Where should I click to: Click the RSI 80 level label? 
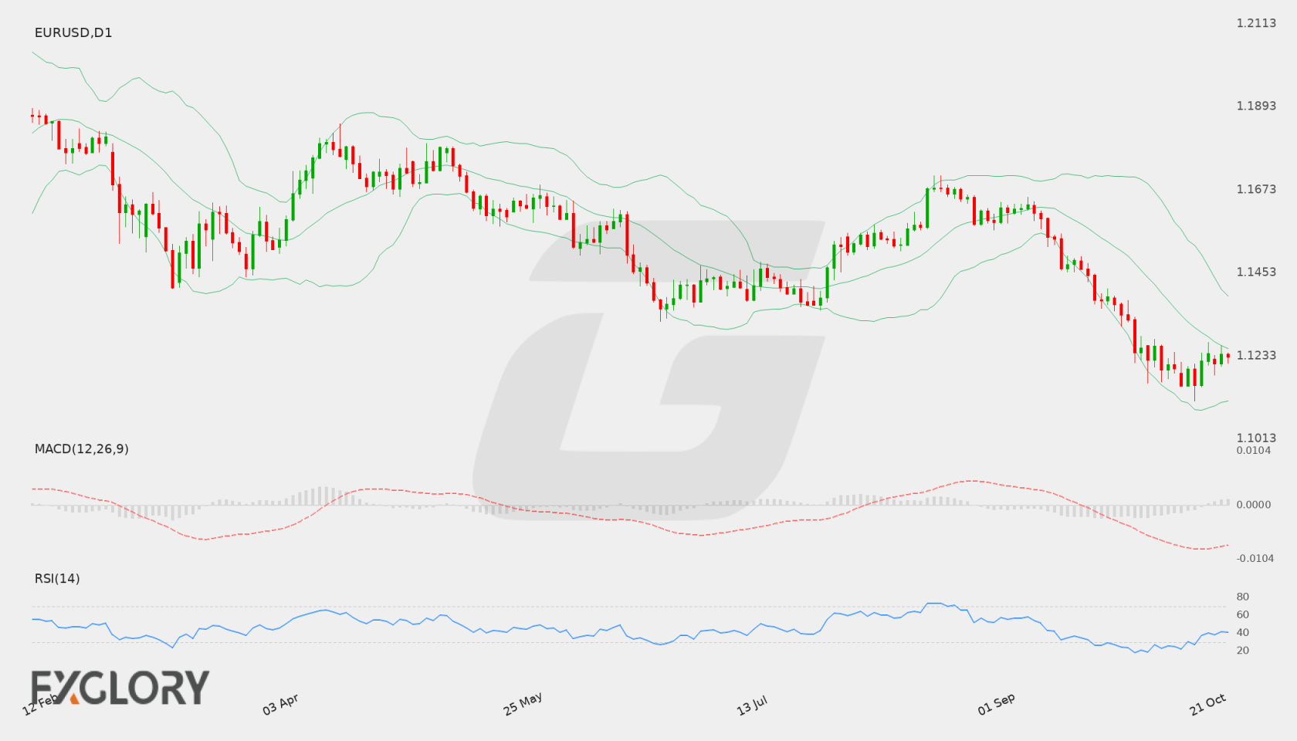[1243, 597]
